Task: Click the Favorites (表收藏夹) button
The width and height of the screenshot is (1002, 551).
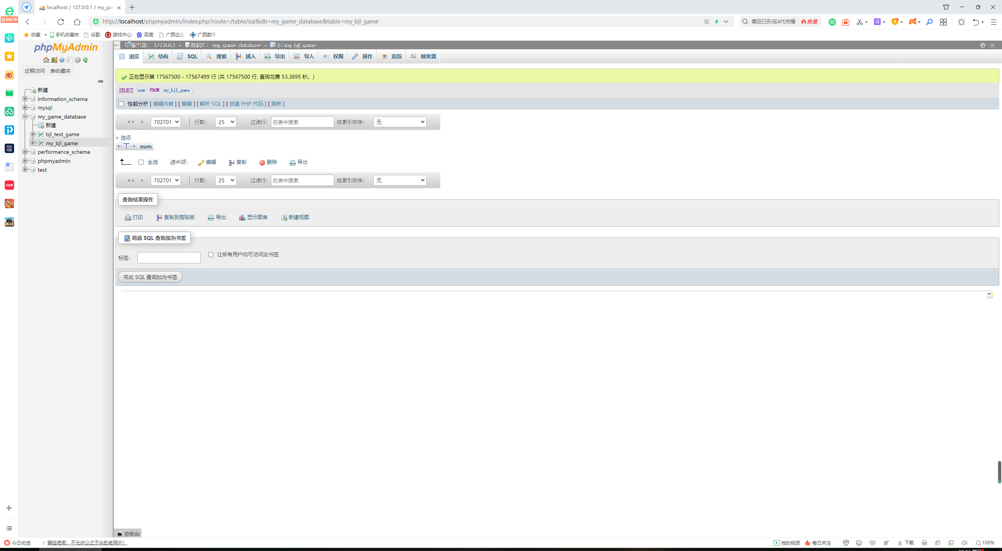Action: point(60,71)
